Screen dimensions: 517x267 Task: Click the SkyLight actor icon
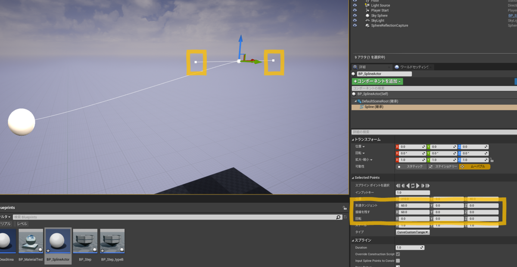click(x=368, y=20)
